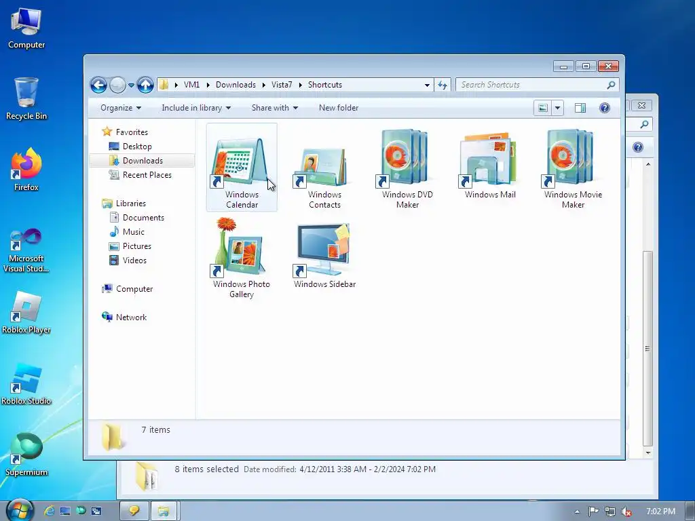Show hidden tray icons arrow
This screenshot has height=521, width=695.
577,512
